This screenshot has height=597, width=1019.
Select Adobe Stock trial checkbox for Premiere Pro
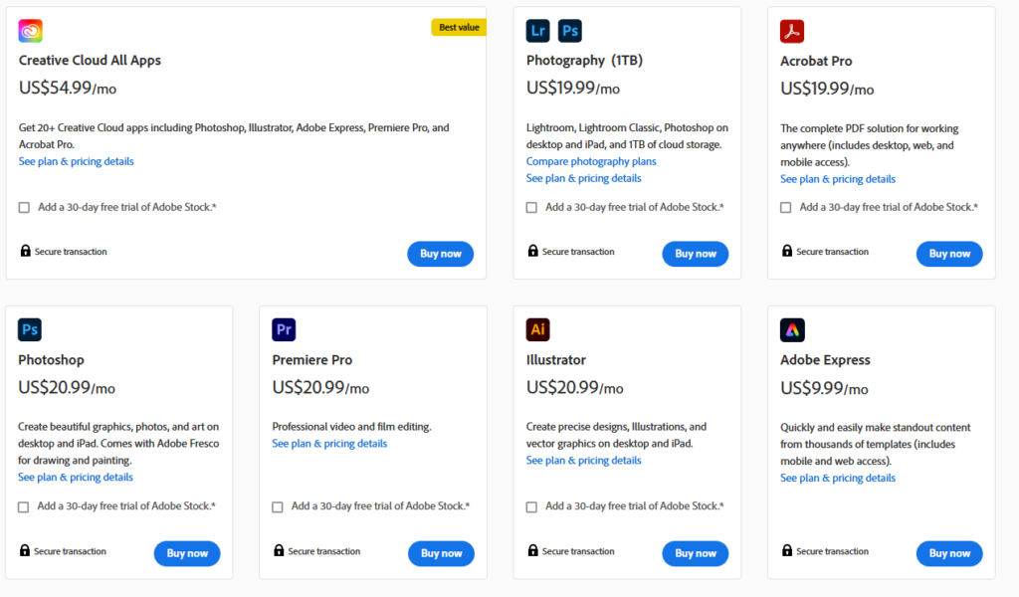click(x=278, y=506)
